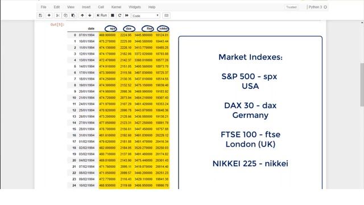
Task: Select date cell 18/01/1994
Action: coord(86,79)
